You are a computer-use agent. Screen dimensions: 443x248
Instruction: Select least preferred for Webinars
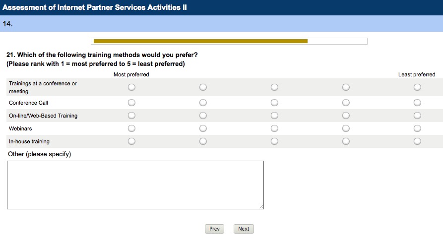(417, 128)
